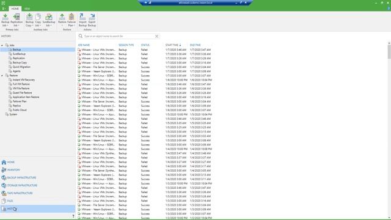Collapse the Jobs tree node

pyautogui.click(x=2, y=45)
